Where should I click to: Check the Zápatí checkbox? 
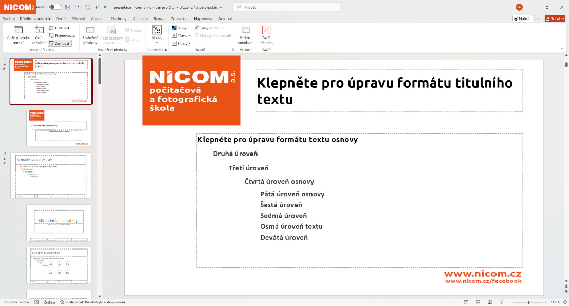click(127, 39)
